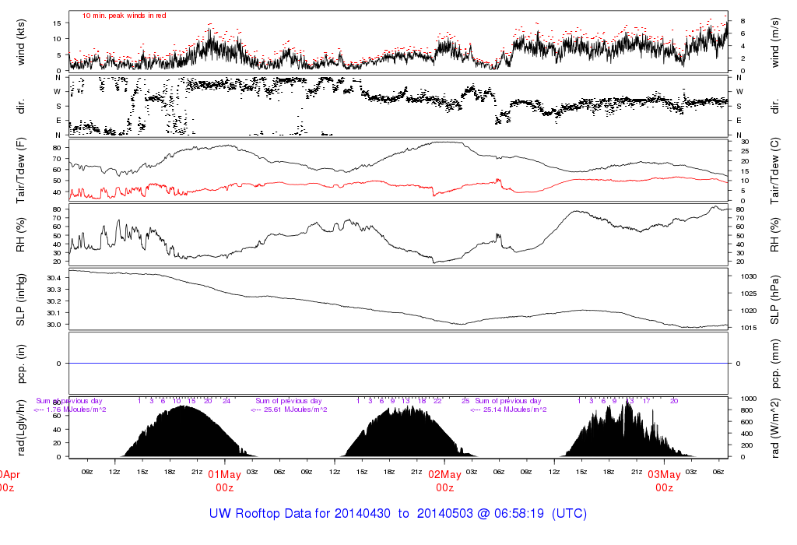
Task: Click the red dewpoint curve in the Tair/Tdew panel
Action: [398, 184]
